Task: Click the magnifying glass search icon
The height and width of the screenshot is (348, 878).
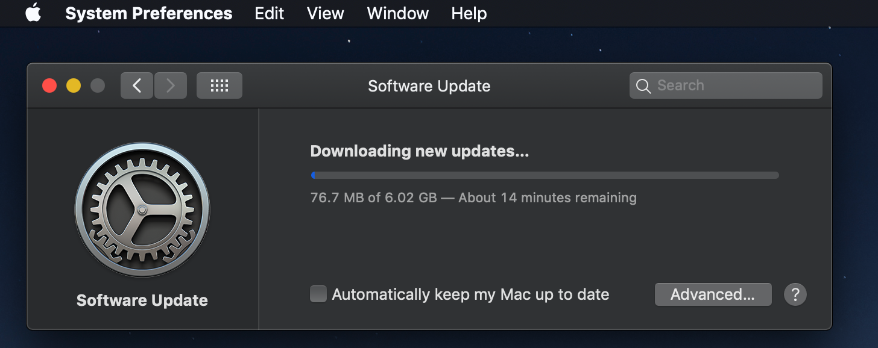Action: [643, 86]
